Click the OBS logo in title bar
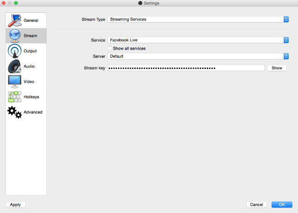Viewport: 298px width, 213px height. click(140, 3)
